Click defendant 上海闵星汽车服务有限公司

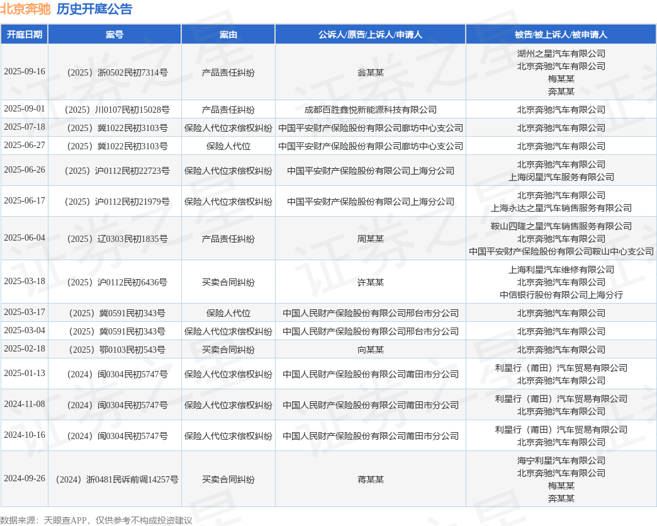[561, 178]
